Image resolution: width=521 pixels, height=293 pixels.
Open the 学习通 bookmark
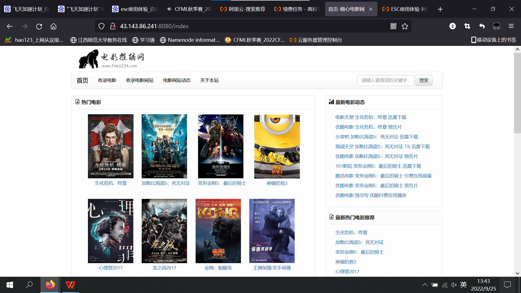pos(143,40)
